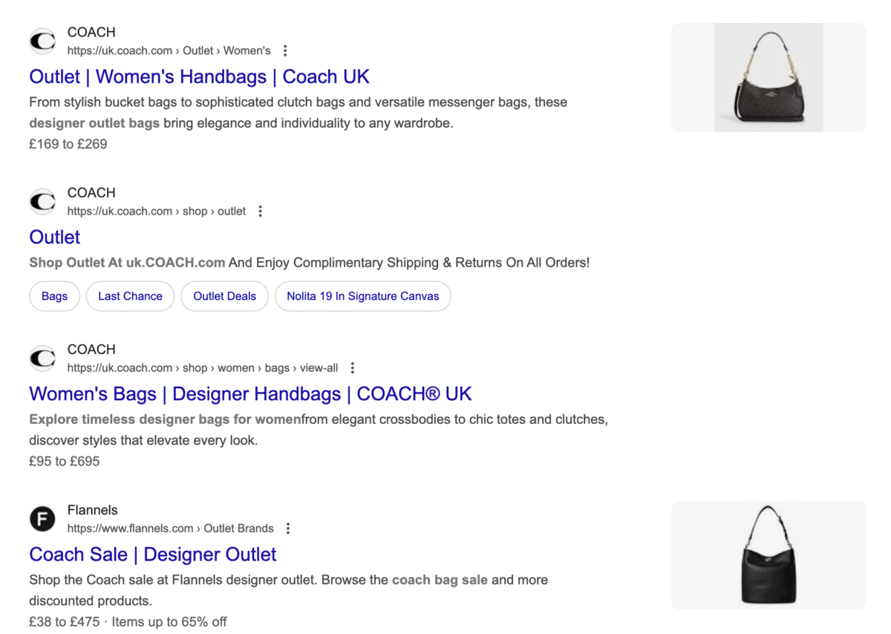Select the 'Bags' sitelink chip
Image resolution: width=891 pixels, height=634 pixels.
tap(54, 296)
